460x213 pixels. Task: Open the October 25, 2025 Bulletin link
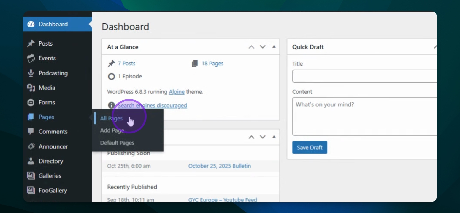[220, 166]
